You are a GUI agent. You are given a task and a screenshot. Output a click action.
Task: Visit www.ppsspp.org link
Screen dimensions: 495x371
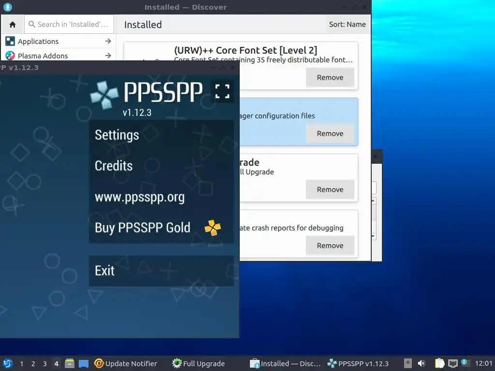161,197
